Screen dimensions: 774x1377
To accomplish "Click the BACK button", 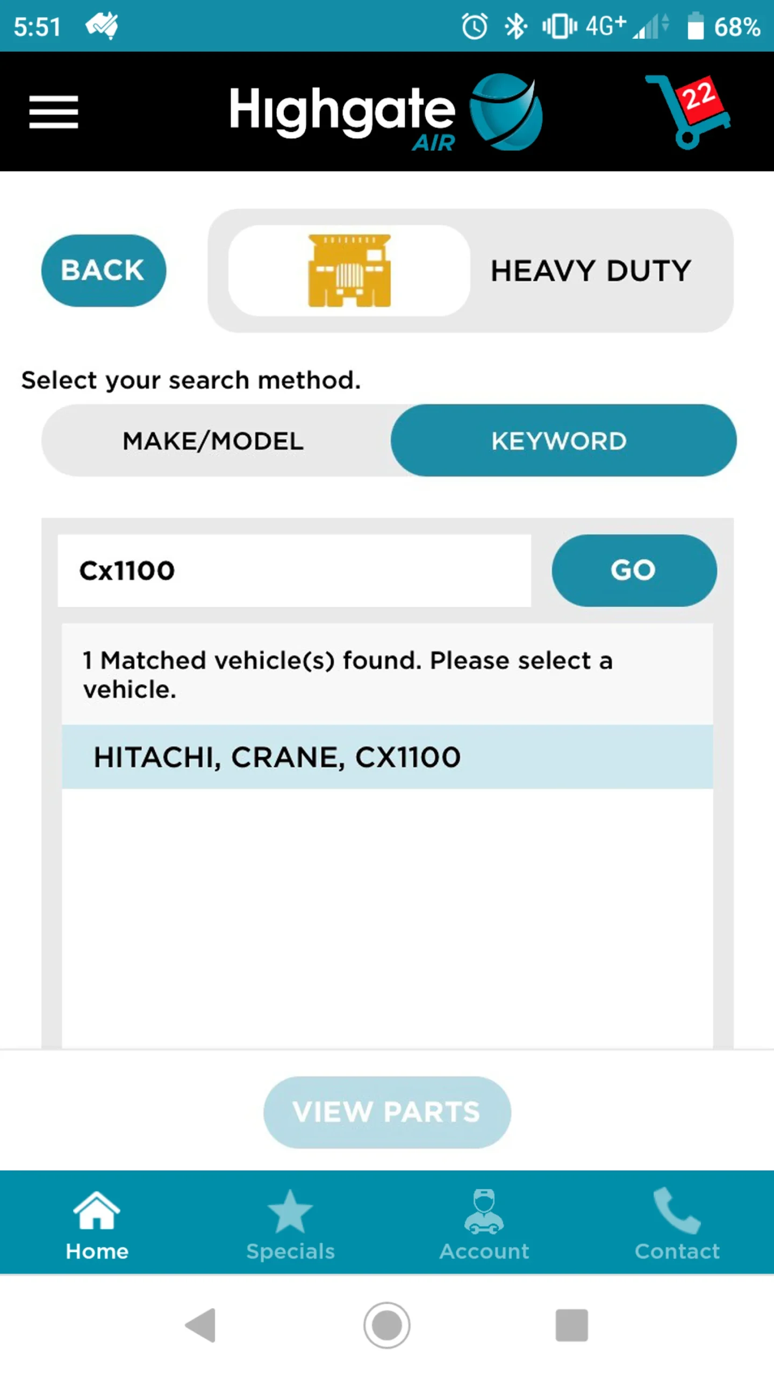I will (x=103, y=270).
